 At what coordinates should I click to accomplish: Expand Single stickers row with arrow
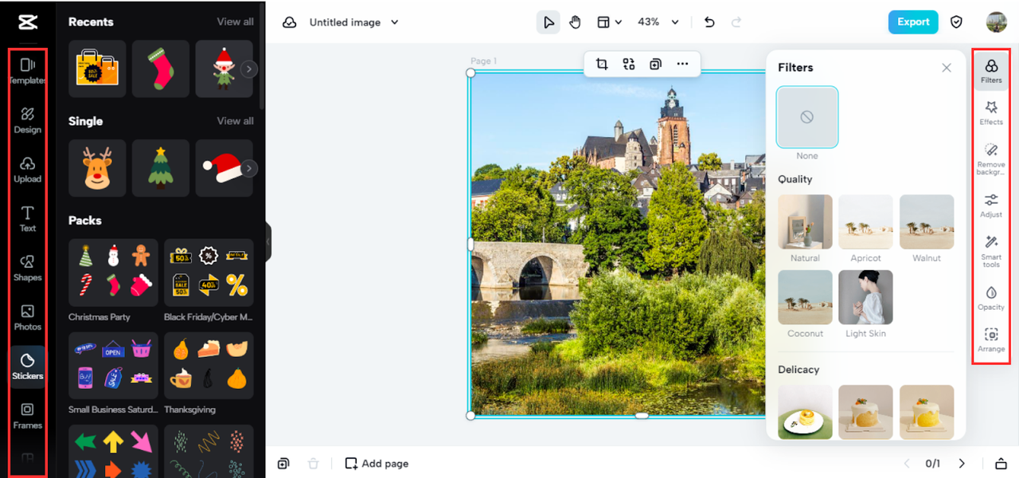249,168
